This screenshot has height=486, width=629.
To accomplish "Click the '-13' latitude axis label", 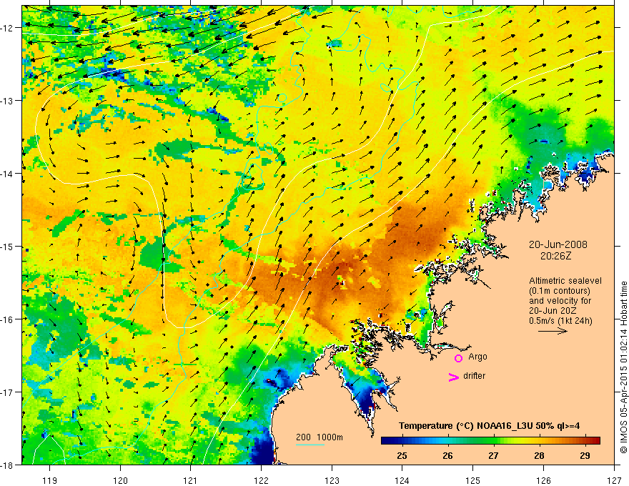I will coord(8,101).
